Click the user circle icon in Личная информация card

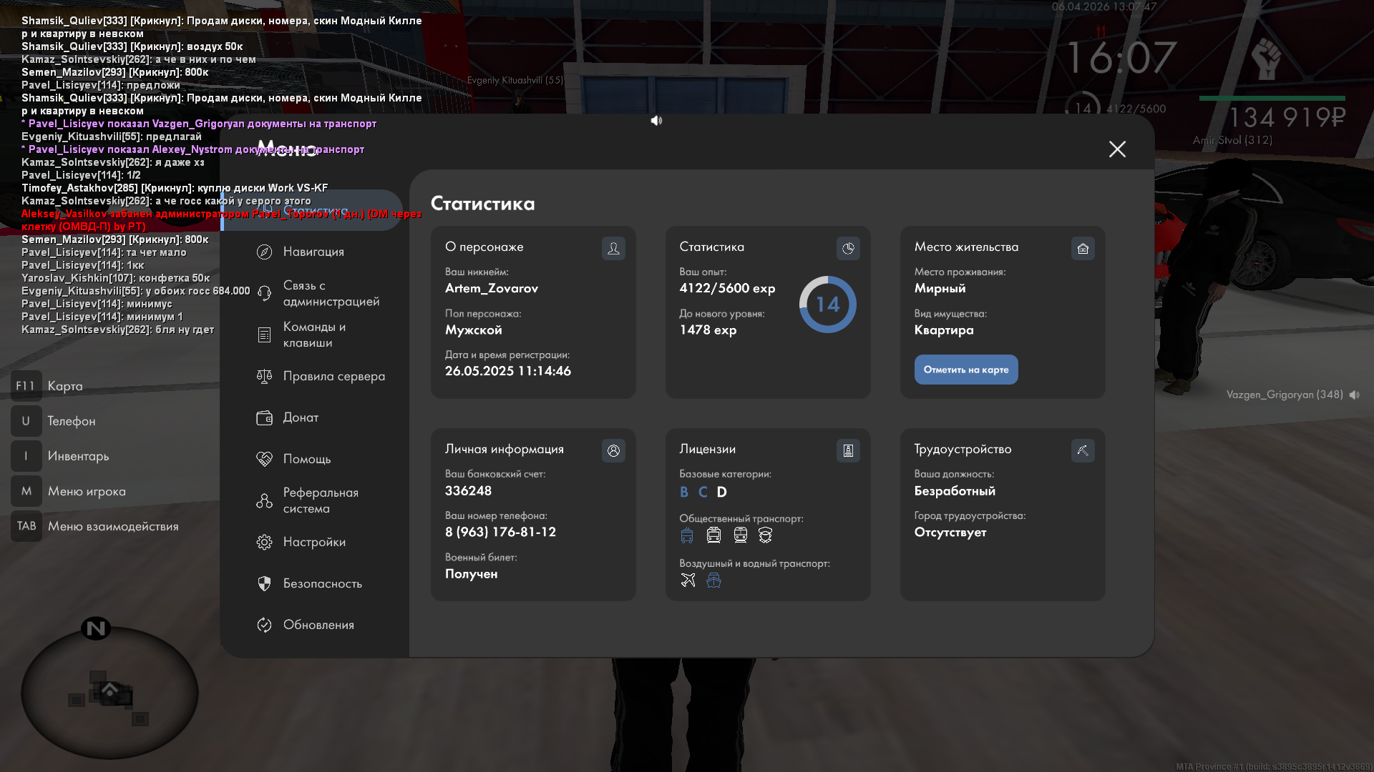pos(613,451)
